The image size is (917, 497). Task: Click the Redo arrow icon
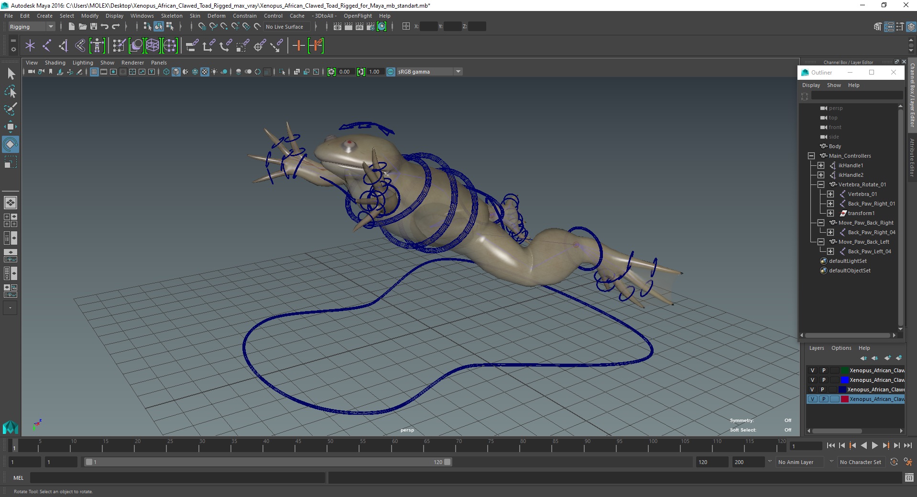[116, 27]
